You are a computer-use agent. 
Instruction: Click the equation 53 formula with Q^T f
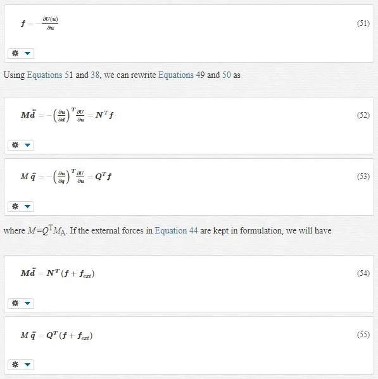66,177
